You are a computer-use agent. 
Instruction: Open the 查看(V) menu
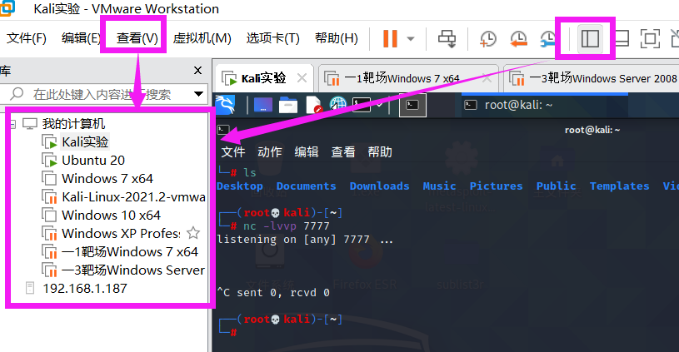point(137,38)
